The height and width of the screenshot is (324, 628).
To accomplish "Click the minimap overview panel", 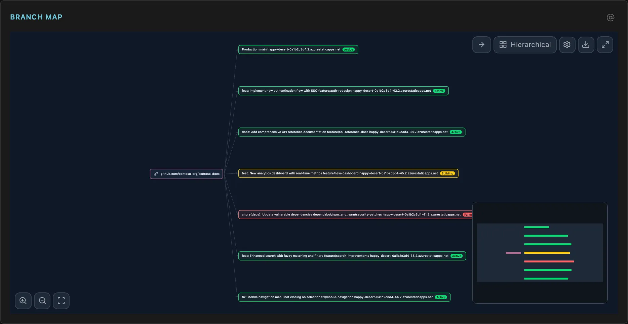I will tap(540, 252).
